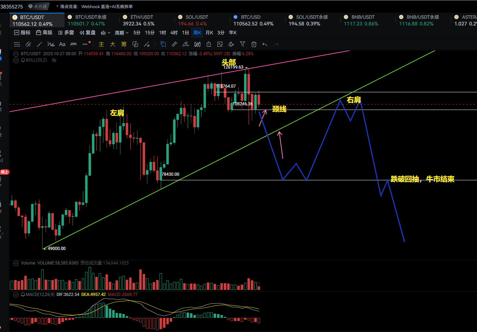The height and width of the screenshot is (332, 477).
Task: Click the lock drawings icon
Action: point(209,44)
